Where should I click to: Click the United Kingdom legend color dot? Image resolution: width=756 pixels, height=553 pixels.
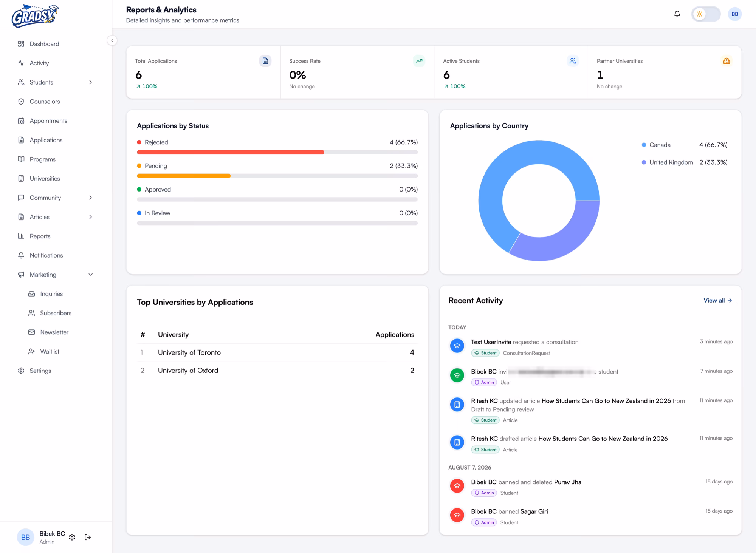click(644, 162)
